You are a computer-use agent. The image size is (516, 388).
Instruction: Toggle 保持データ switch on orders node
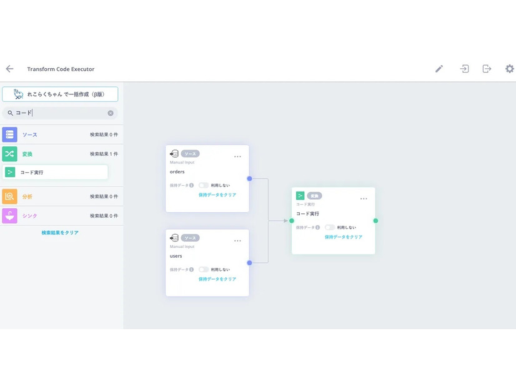(203, 185)
